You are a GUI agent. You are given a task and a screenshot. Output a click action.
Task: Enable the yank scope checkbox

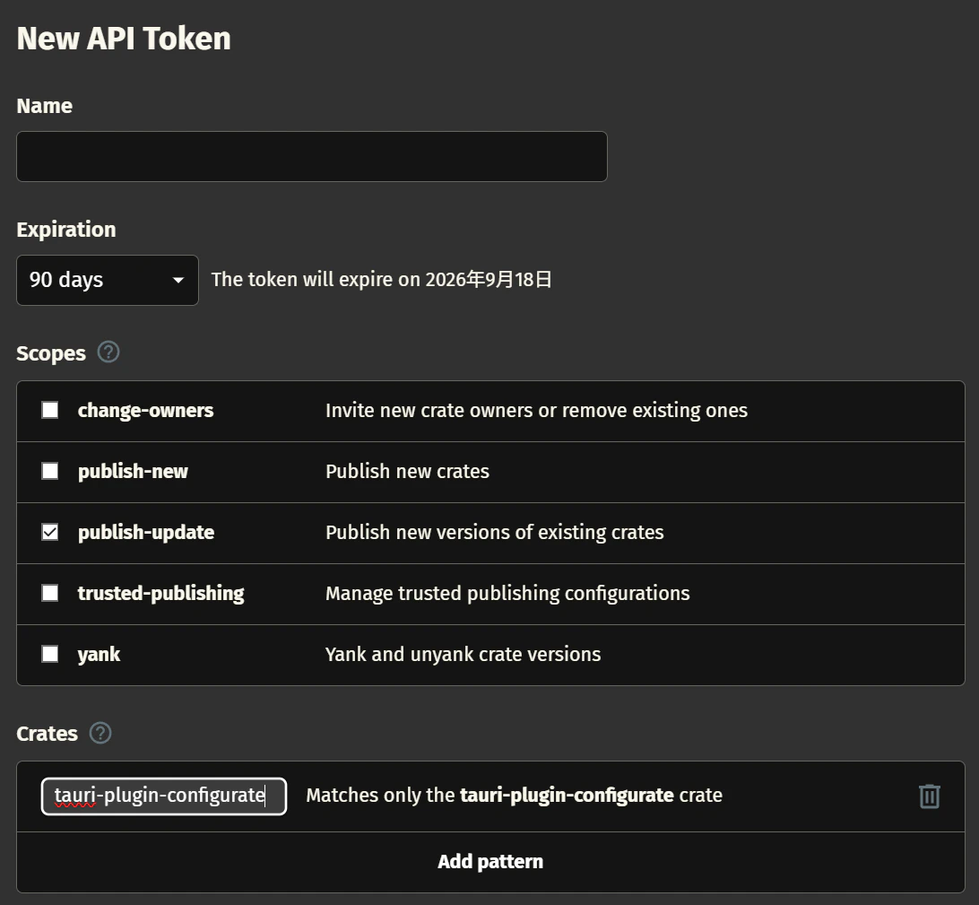[x=50, y=654]
